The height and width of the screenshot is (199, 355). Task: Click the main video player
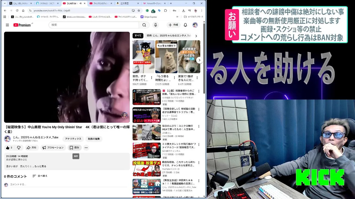click(67, 77)
